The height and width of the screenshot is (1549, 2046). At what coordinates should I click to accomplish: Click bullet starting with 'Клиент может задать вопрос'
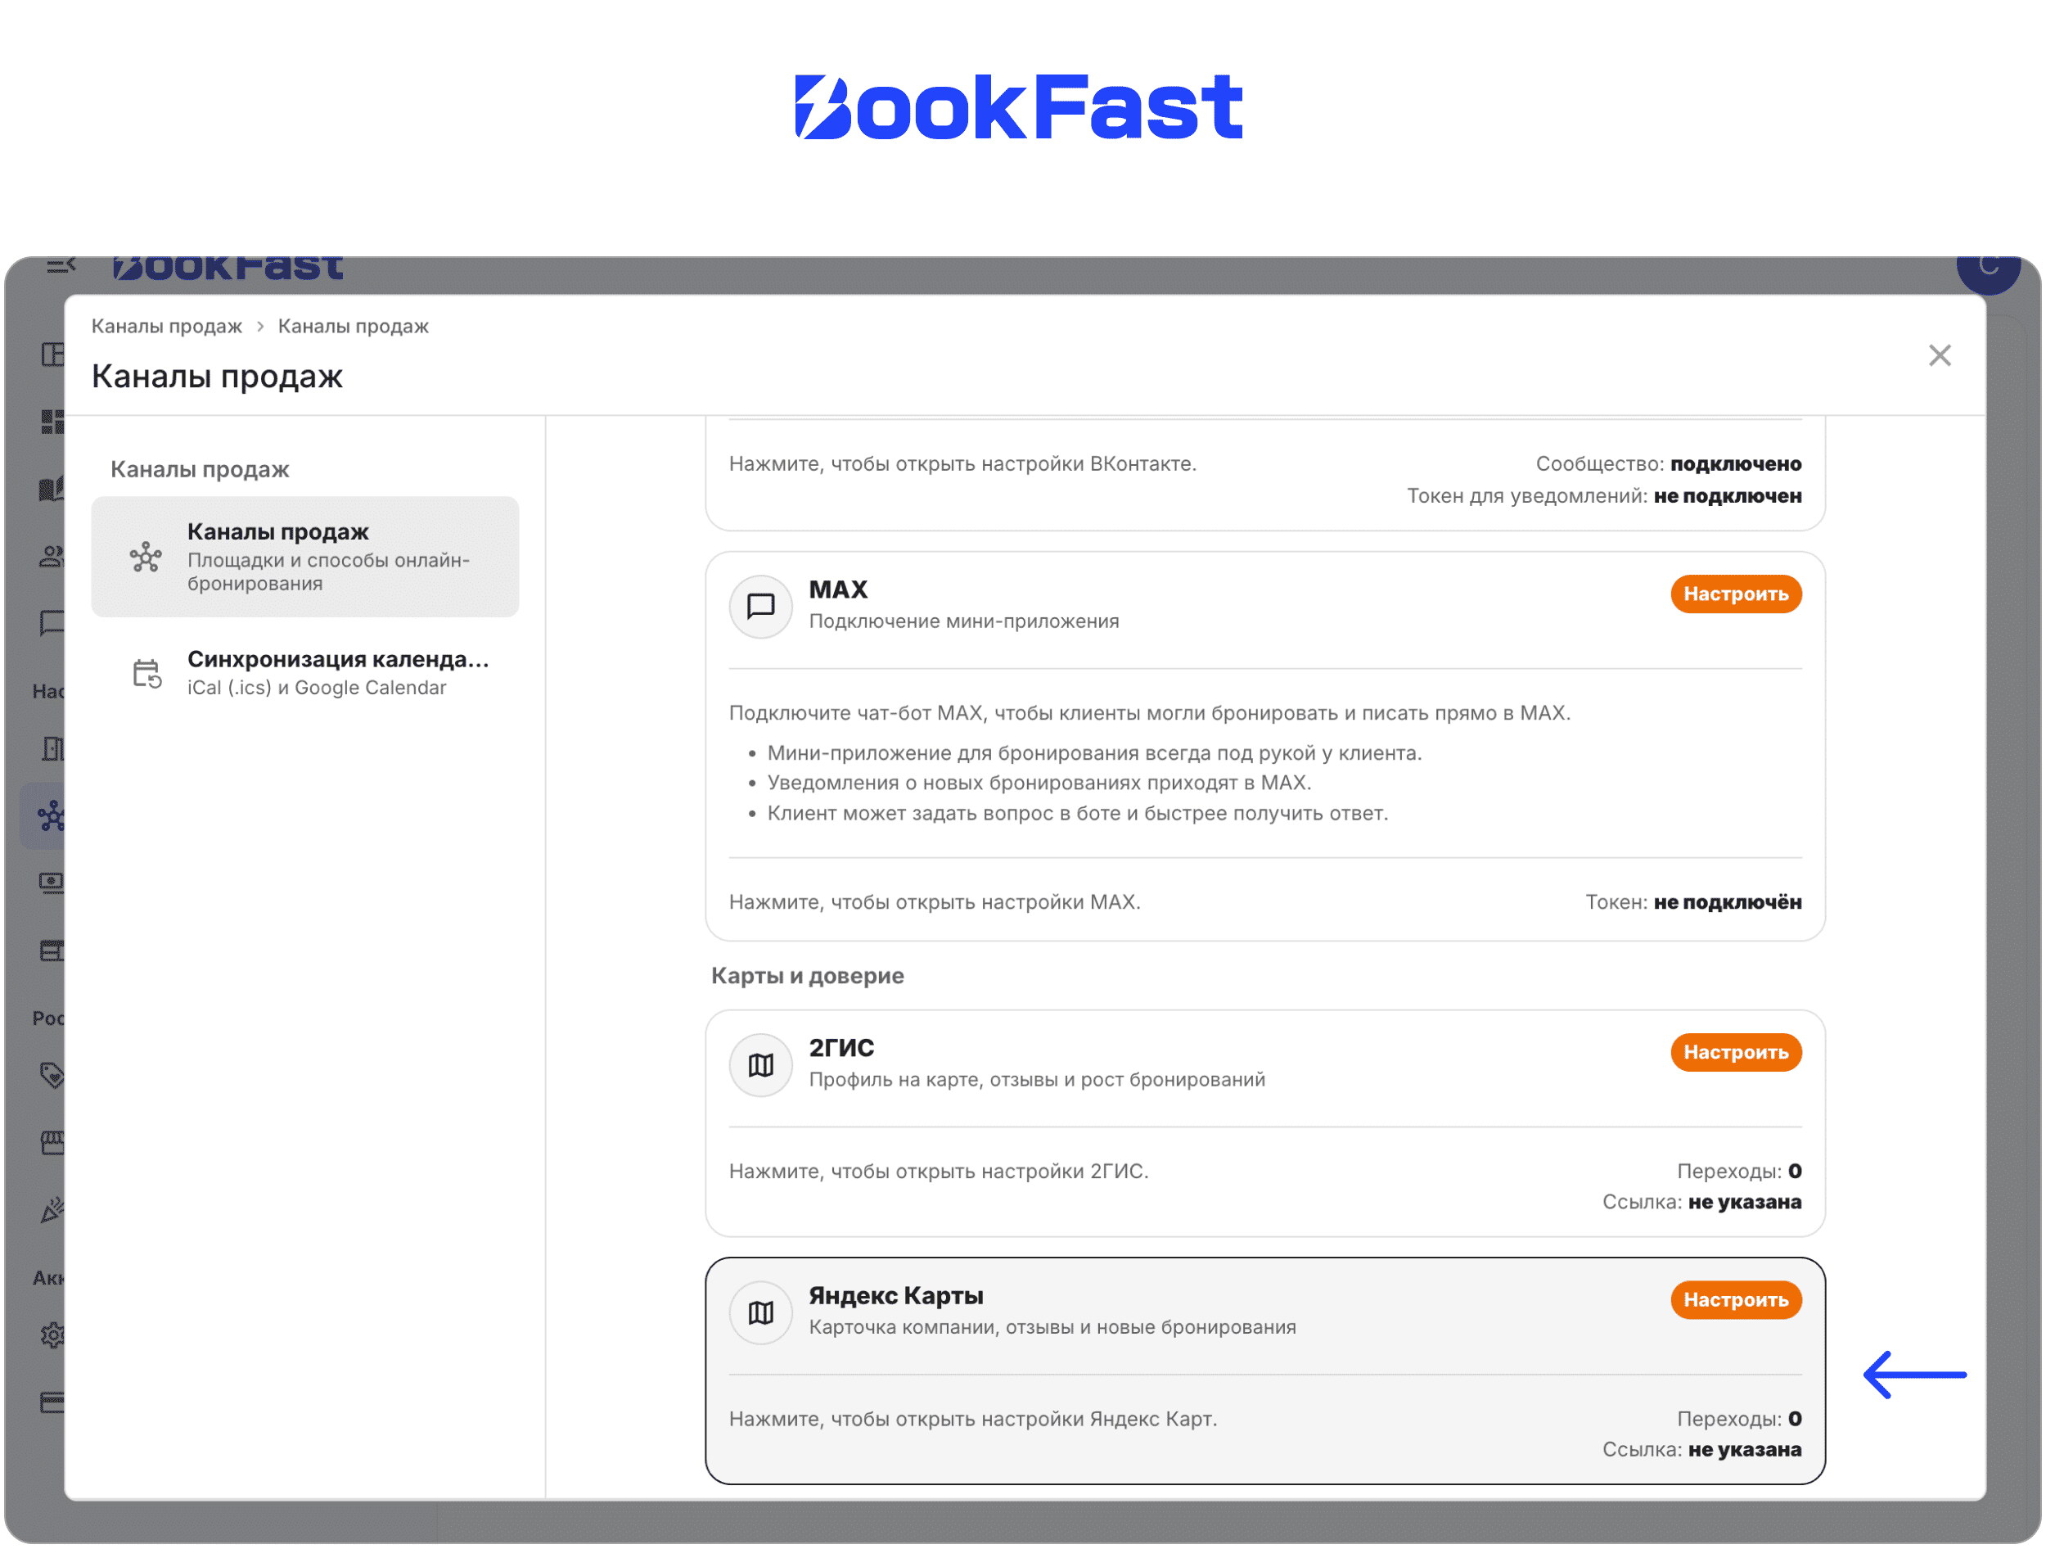tap(1078, 813)
